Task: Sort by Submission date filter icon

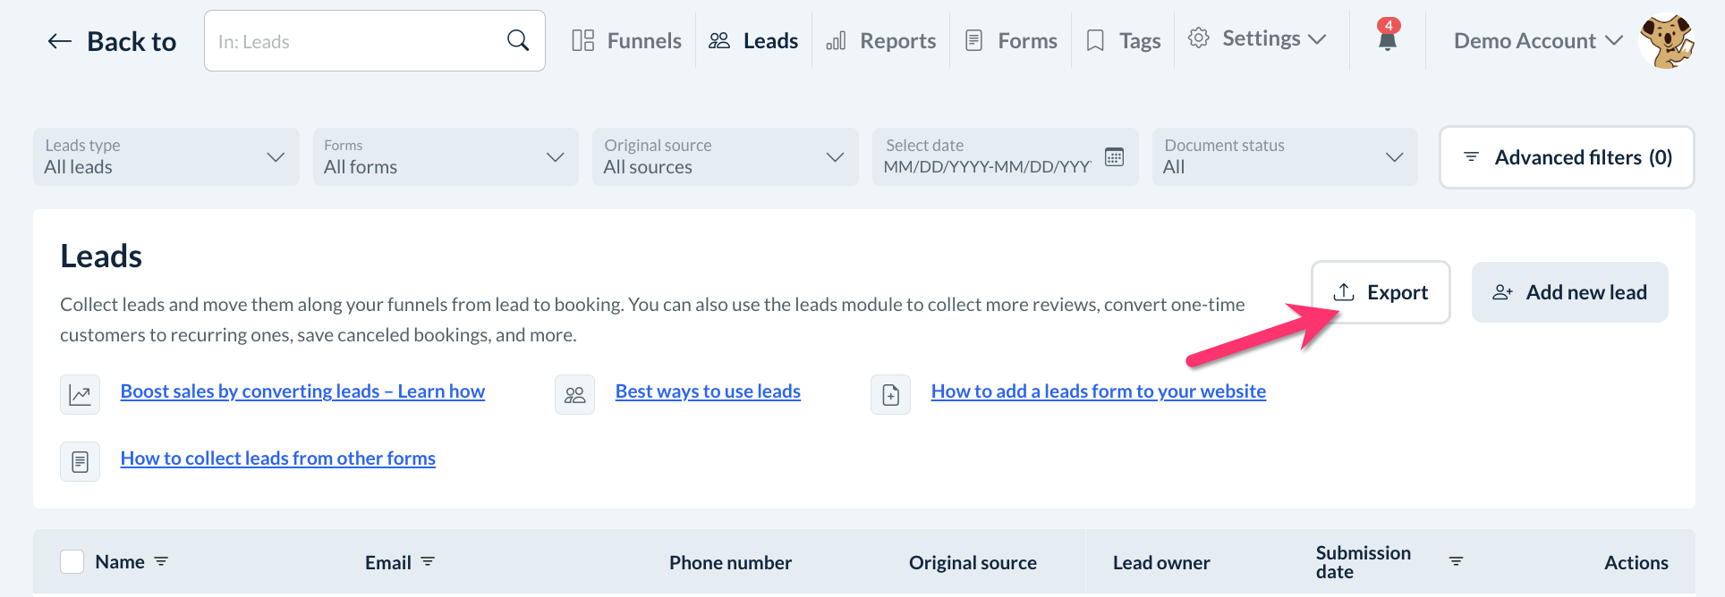Action: (1456, 561)
